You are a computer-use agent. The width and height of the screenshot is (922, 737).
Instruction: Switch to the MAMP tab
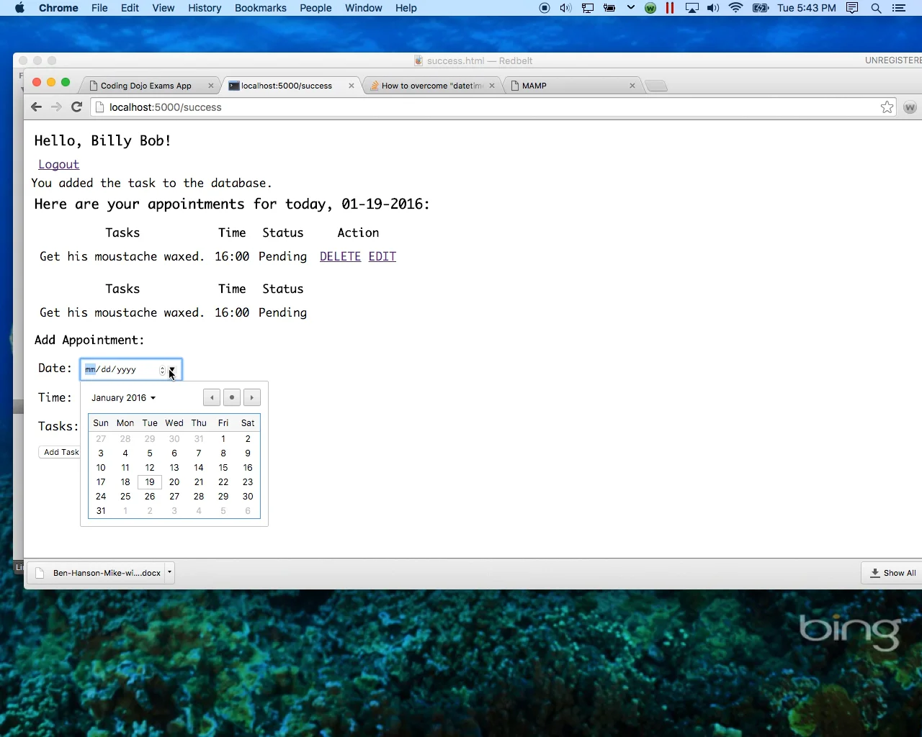click(x=534, y=86)
